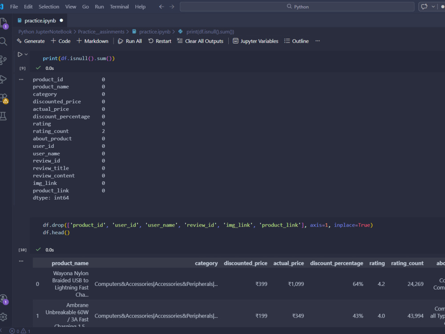Click the errors and warnings status bar entry
445x334 pixels.
(x=20, y=331)
